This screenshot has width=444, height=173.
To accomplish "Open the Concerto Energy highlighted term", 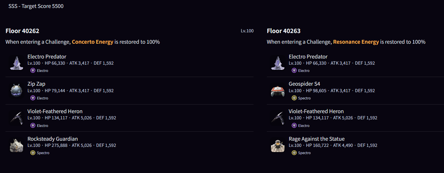I will point(93,42).
